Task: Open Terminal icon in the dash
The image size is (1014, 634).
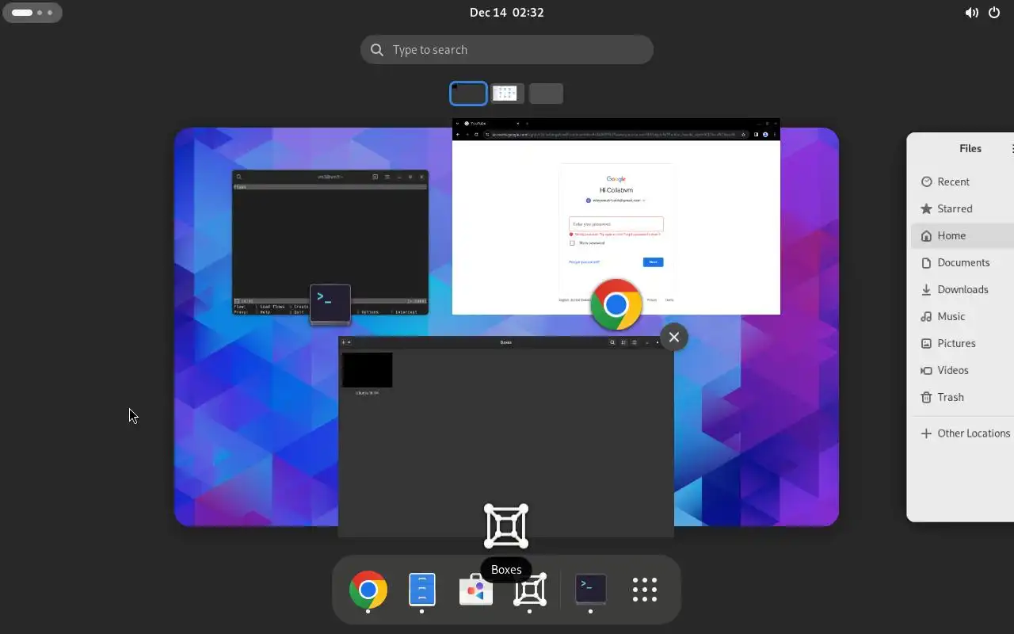Action: click(x=590, y=590)
